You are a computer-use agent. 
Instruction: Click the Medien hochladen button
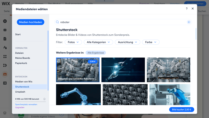pos(31,22)
